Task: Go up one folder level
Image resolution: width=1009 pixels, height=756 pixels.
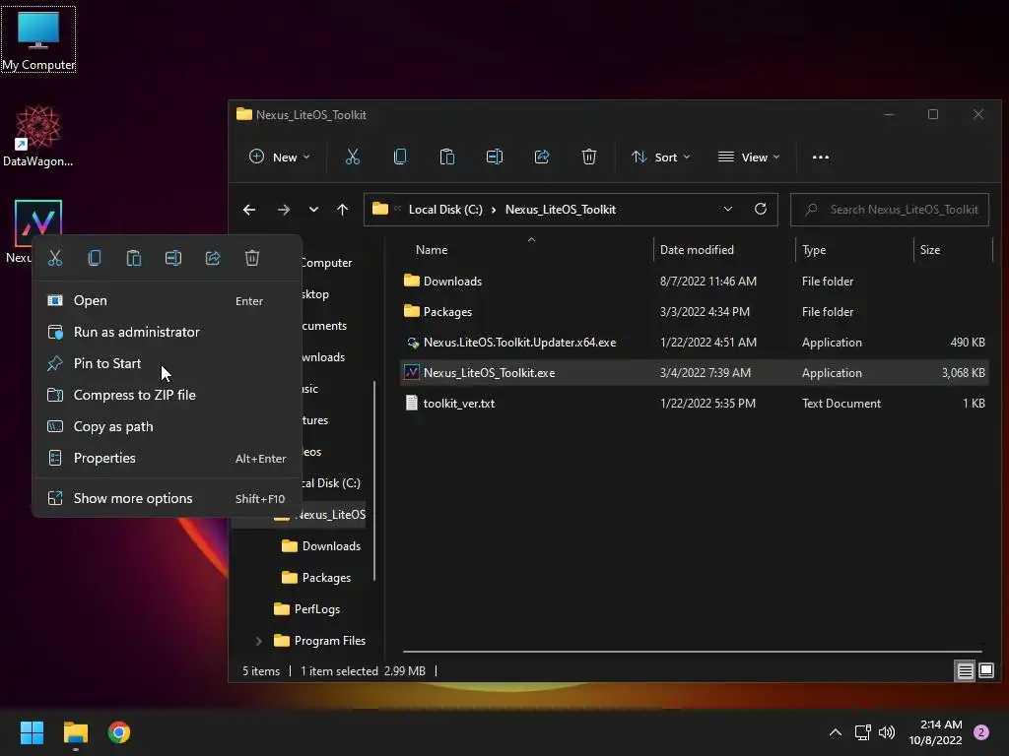Action: click(342, 210)
